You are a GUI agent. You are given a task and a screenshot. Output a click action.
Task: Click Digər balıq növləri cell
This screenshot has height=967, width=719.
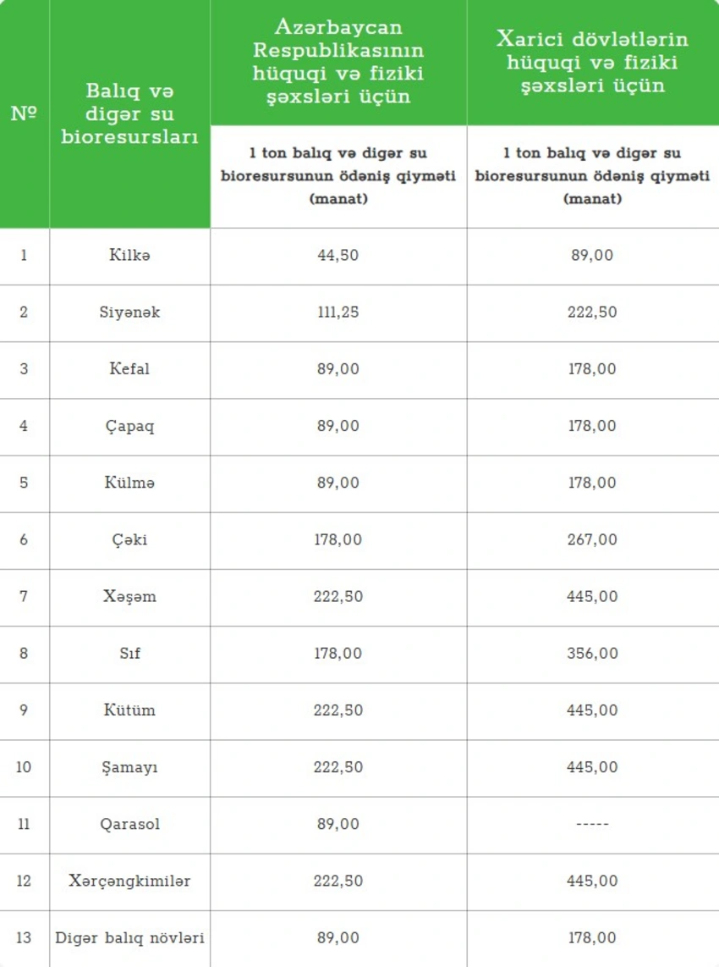tap(129, 937)
